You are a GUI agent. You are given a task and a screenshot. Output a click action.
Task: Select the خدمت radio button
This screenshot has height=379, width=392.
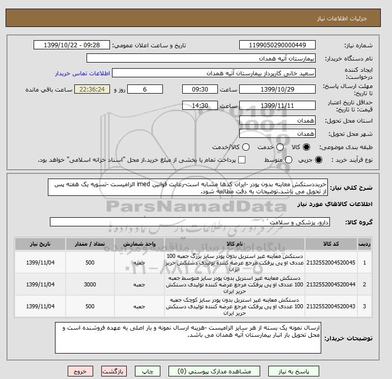[x=280, y=147]
